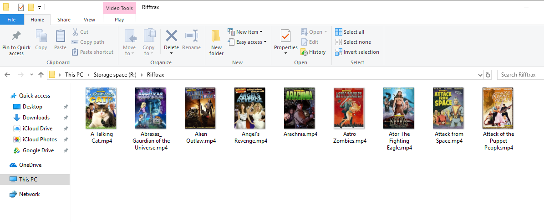Expand the Delete dropdown arrow
The image size is (544, 222).
pos(171,53)
